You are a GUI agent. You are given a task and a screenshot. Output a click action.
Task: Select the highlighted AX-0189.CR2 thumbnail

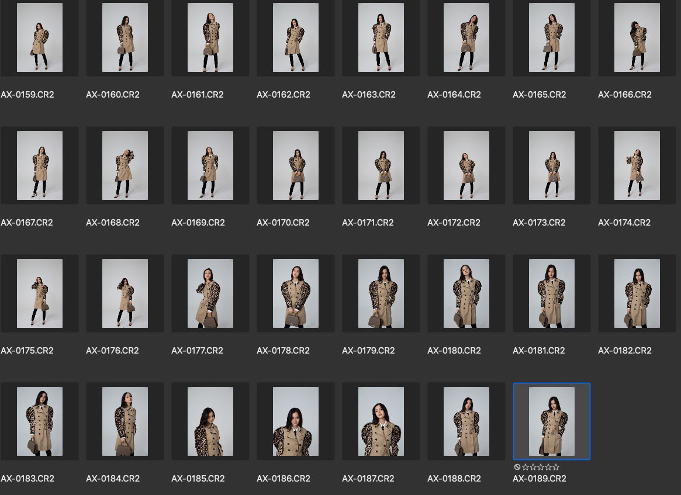pos(552,421)
